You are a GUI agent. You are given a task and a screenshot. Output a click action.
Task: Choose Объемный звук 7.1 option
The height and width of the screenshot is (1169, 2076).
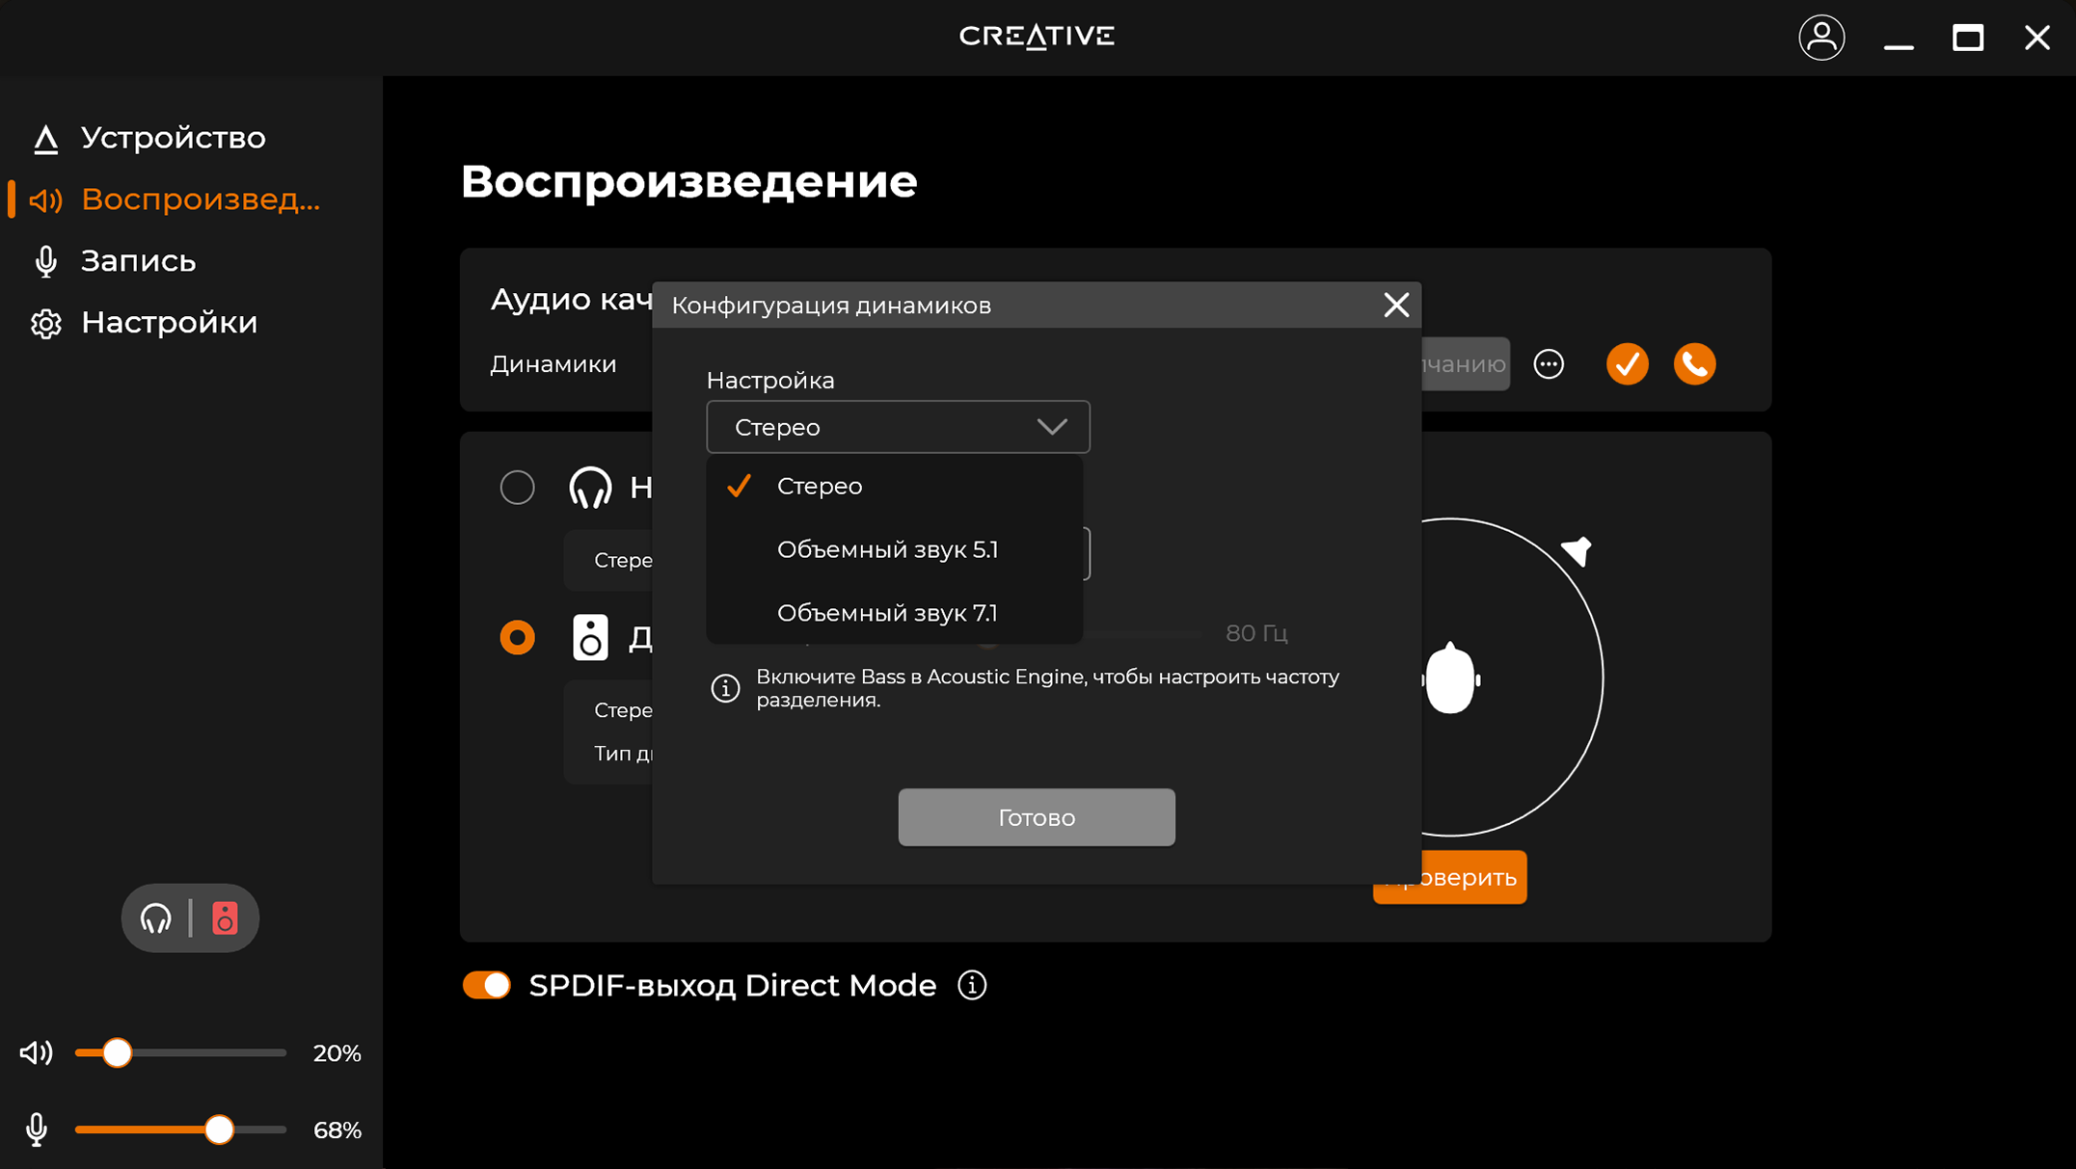(x=887, y=613)
